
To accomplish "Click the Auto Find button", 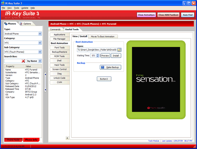I will point(188,15).
